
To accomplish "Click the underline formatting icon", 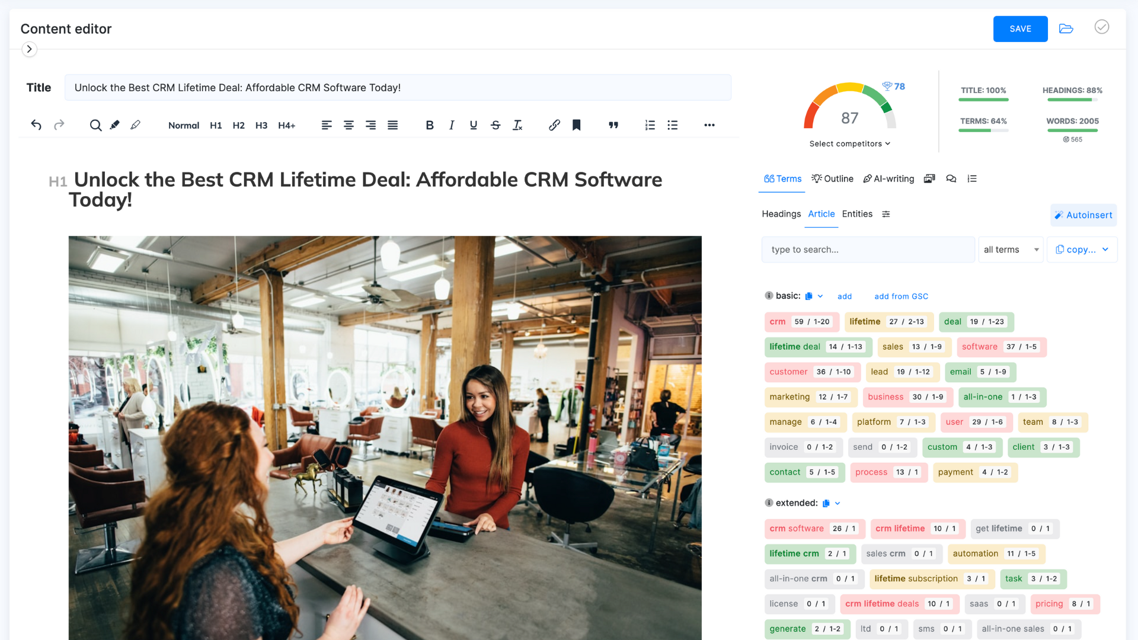I will pyautogui.click(x=473, y=125).
